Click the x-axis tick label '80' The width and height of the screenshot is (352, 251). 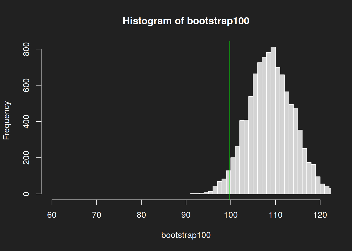(141, 215)
